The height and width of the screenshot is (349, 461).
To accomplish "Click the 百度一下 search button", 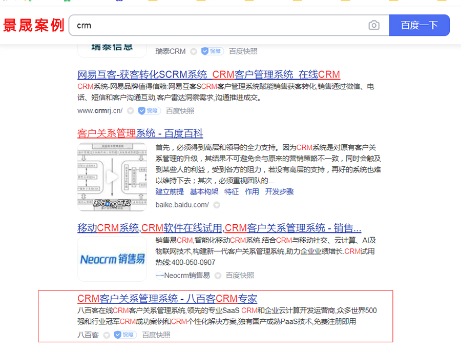I will click(419, 25).
